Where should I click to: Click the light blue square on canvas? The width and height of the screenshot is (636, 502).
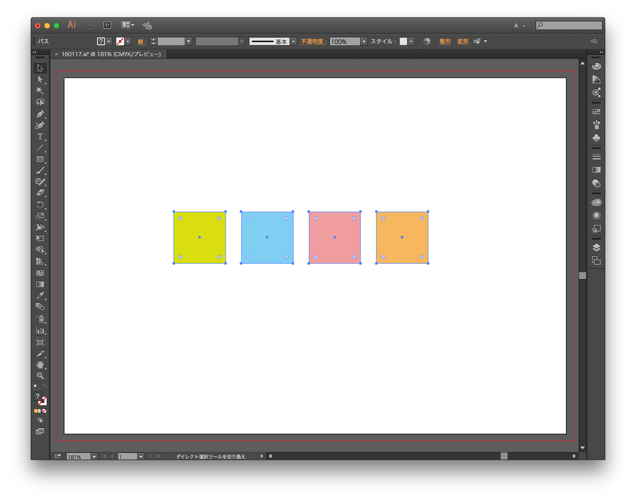click(x=267, y=237)
